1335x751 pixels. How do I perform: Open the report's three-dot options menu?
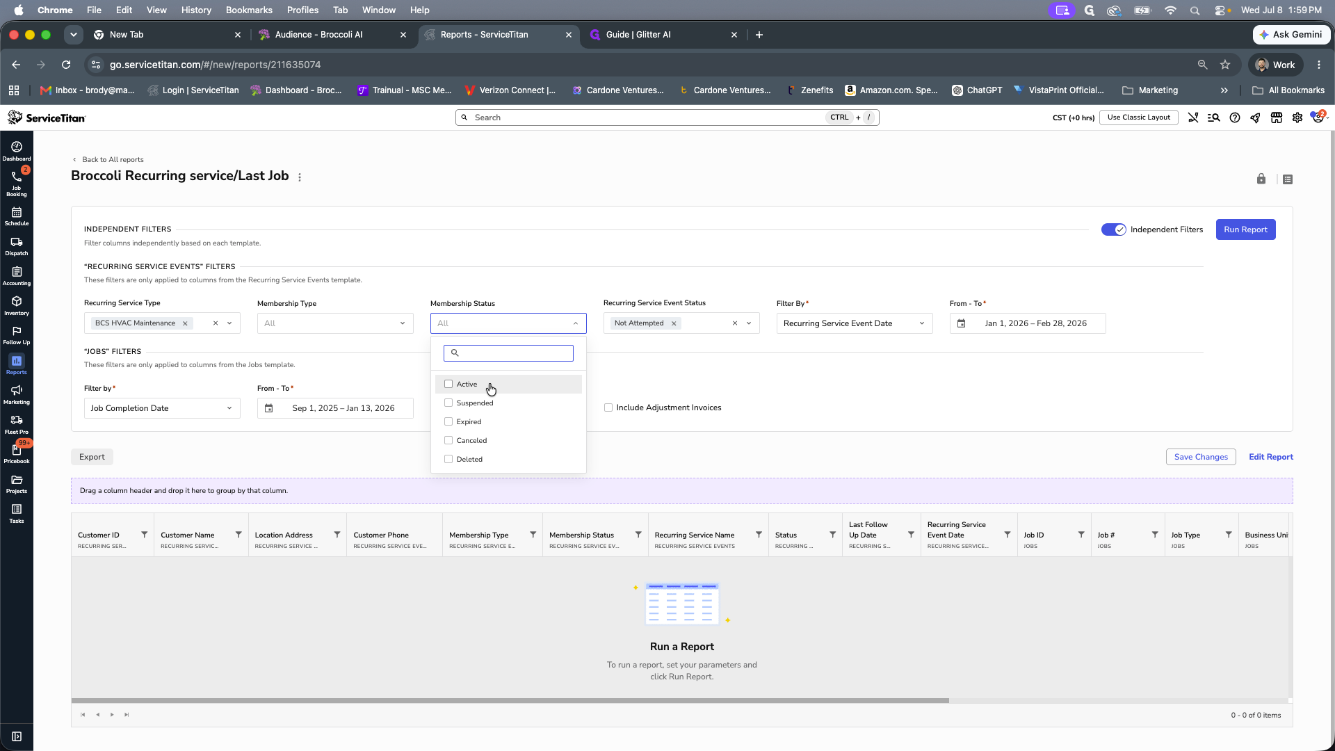click(x=300, y=177)
